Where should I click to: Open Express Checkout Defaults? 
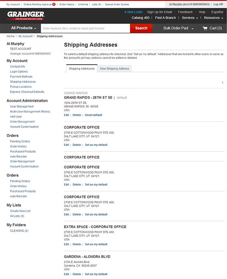click(27, 92)
